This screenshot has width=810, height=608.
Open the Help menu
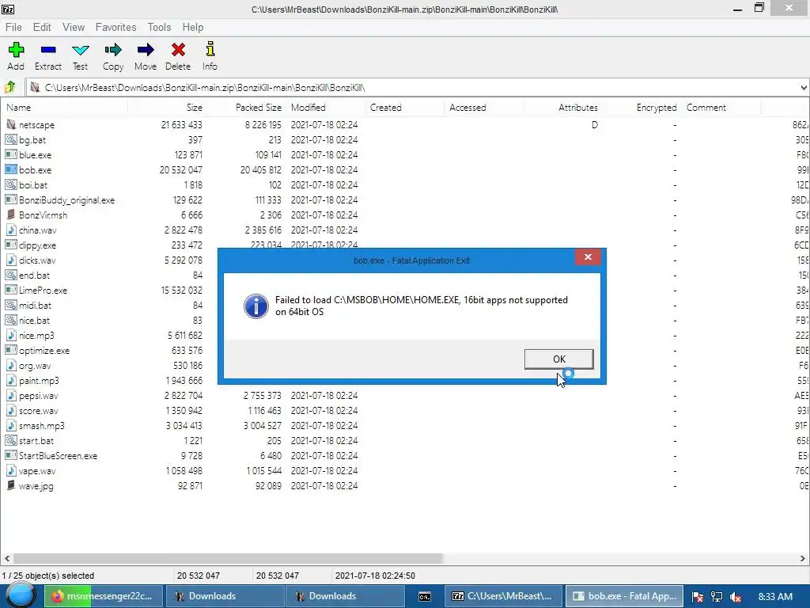click(x=193, y=27)
